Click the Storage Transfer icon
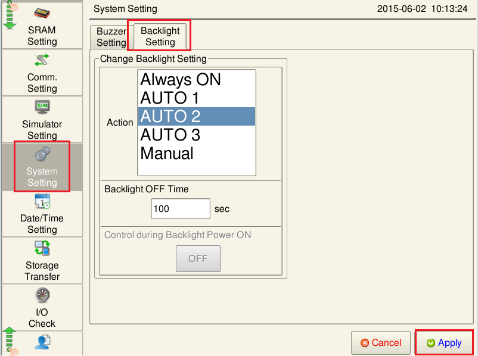The width and height of the screenshot is (478, 356). click(42, 249)
